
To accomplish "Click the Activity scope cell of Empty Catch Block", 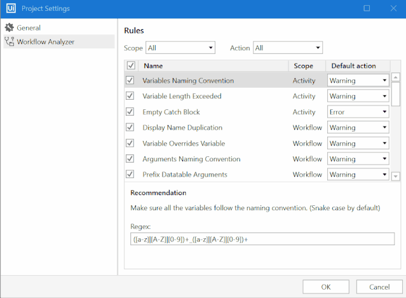I will pyautogui.click(x=304, y=112).
